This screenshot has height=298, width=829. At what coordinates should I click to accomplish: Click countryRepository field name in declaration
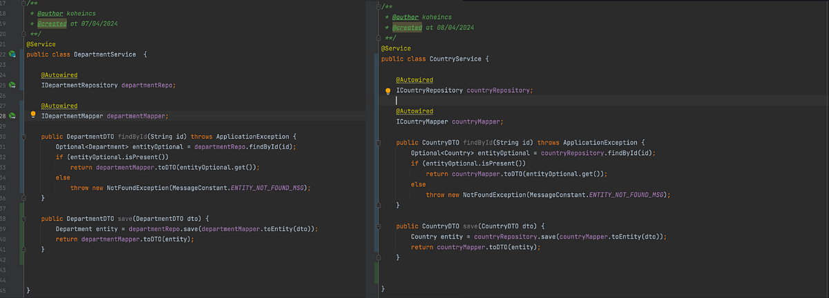pyautogui.click(x=499, y=90)
